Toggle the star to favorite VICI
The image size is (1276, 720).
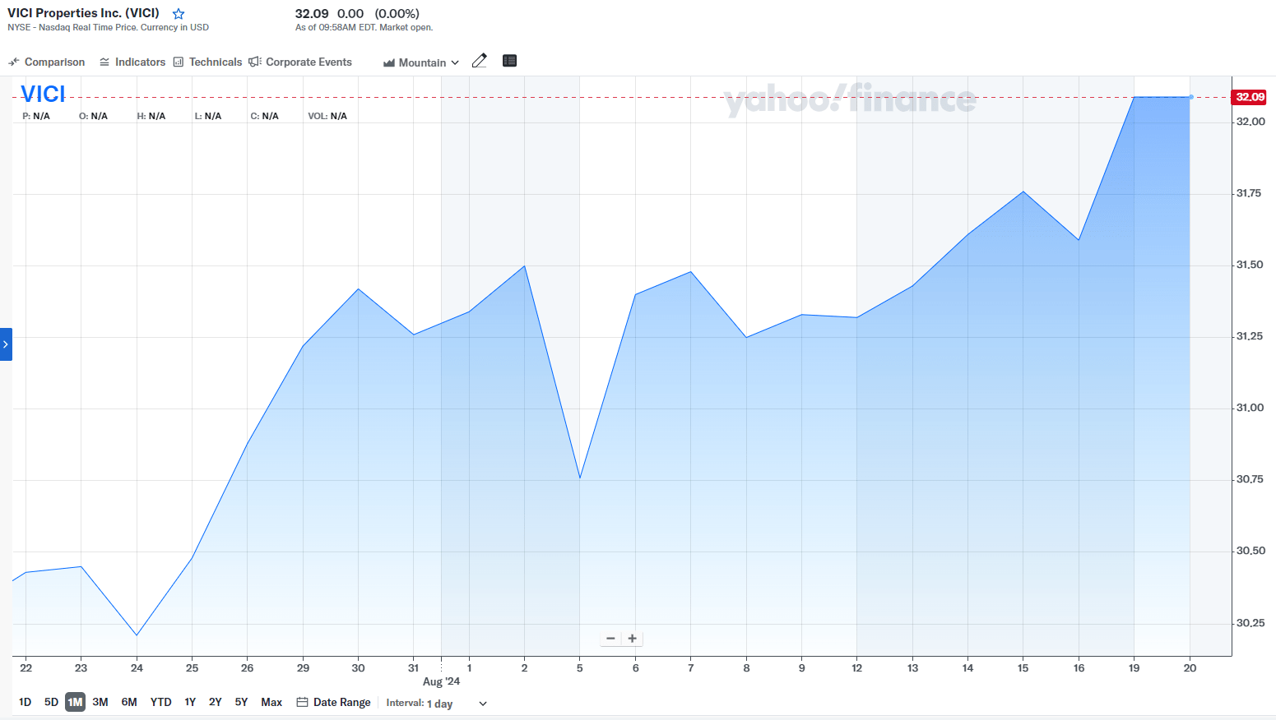178,13
